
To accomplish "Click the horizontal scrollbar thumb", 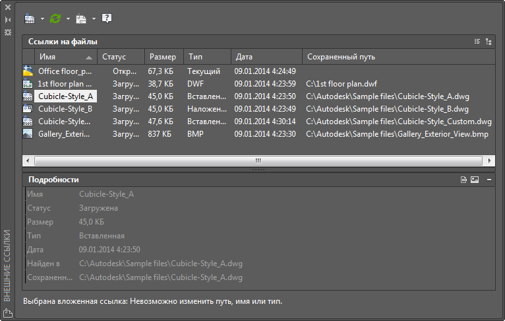I will (x=258, y=160).
